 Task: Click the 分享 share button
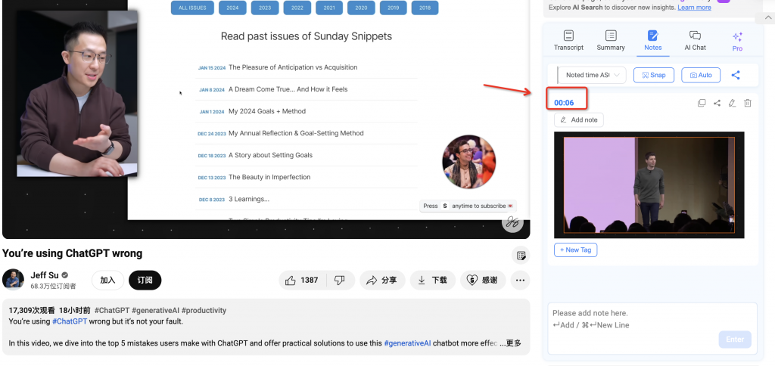tap(382, 280)
